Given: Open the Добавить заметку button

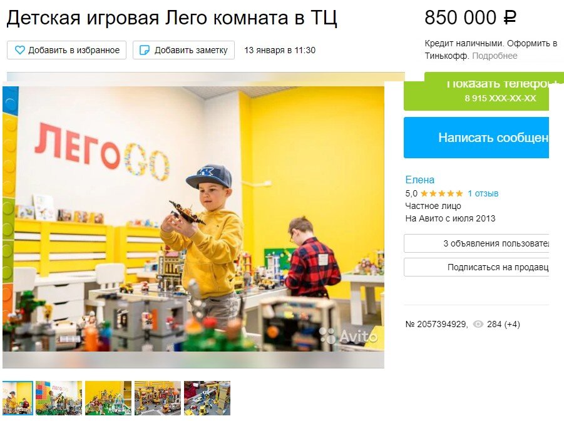Looking at the screenshot, I should pos(183,50).
